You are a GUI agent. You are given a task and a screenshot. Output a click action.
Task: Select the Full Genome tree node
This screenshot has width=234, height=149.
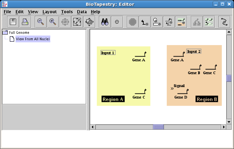click(x=19, y=33)
